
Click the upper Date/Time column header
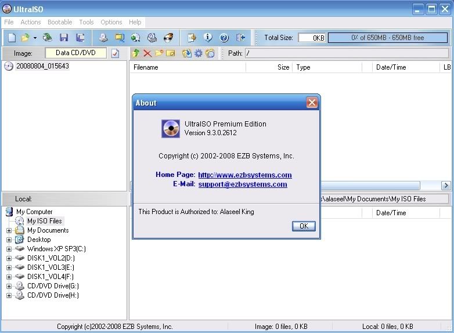(x=406, y=67)
